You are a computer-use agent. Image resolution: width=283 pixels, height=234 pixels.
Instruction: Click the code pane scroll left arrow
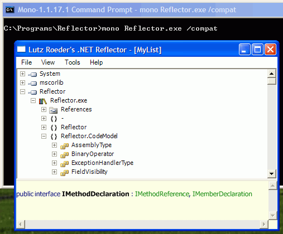coord(21,225)
